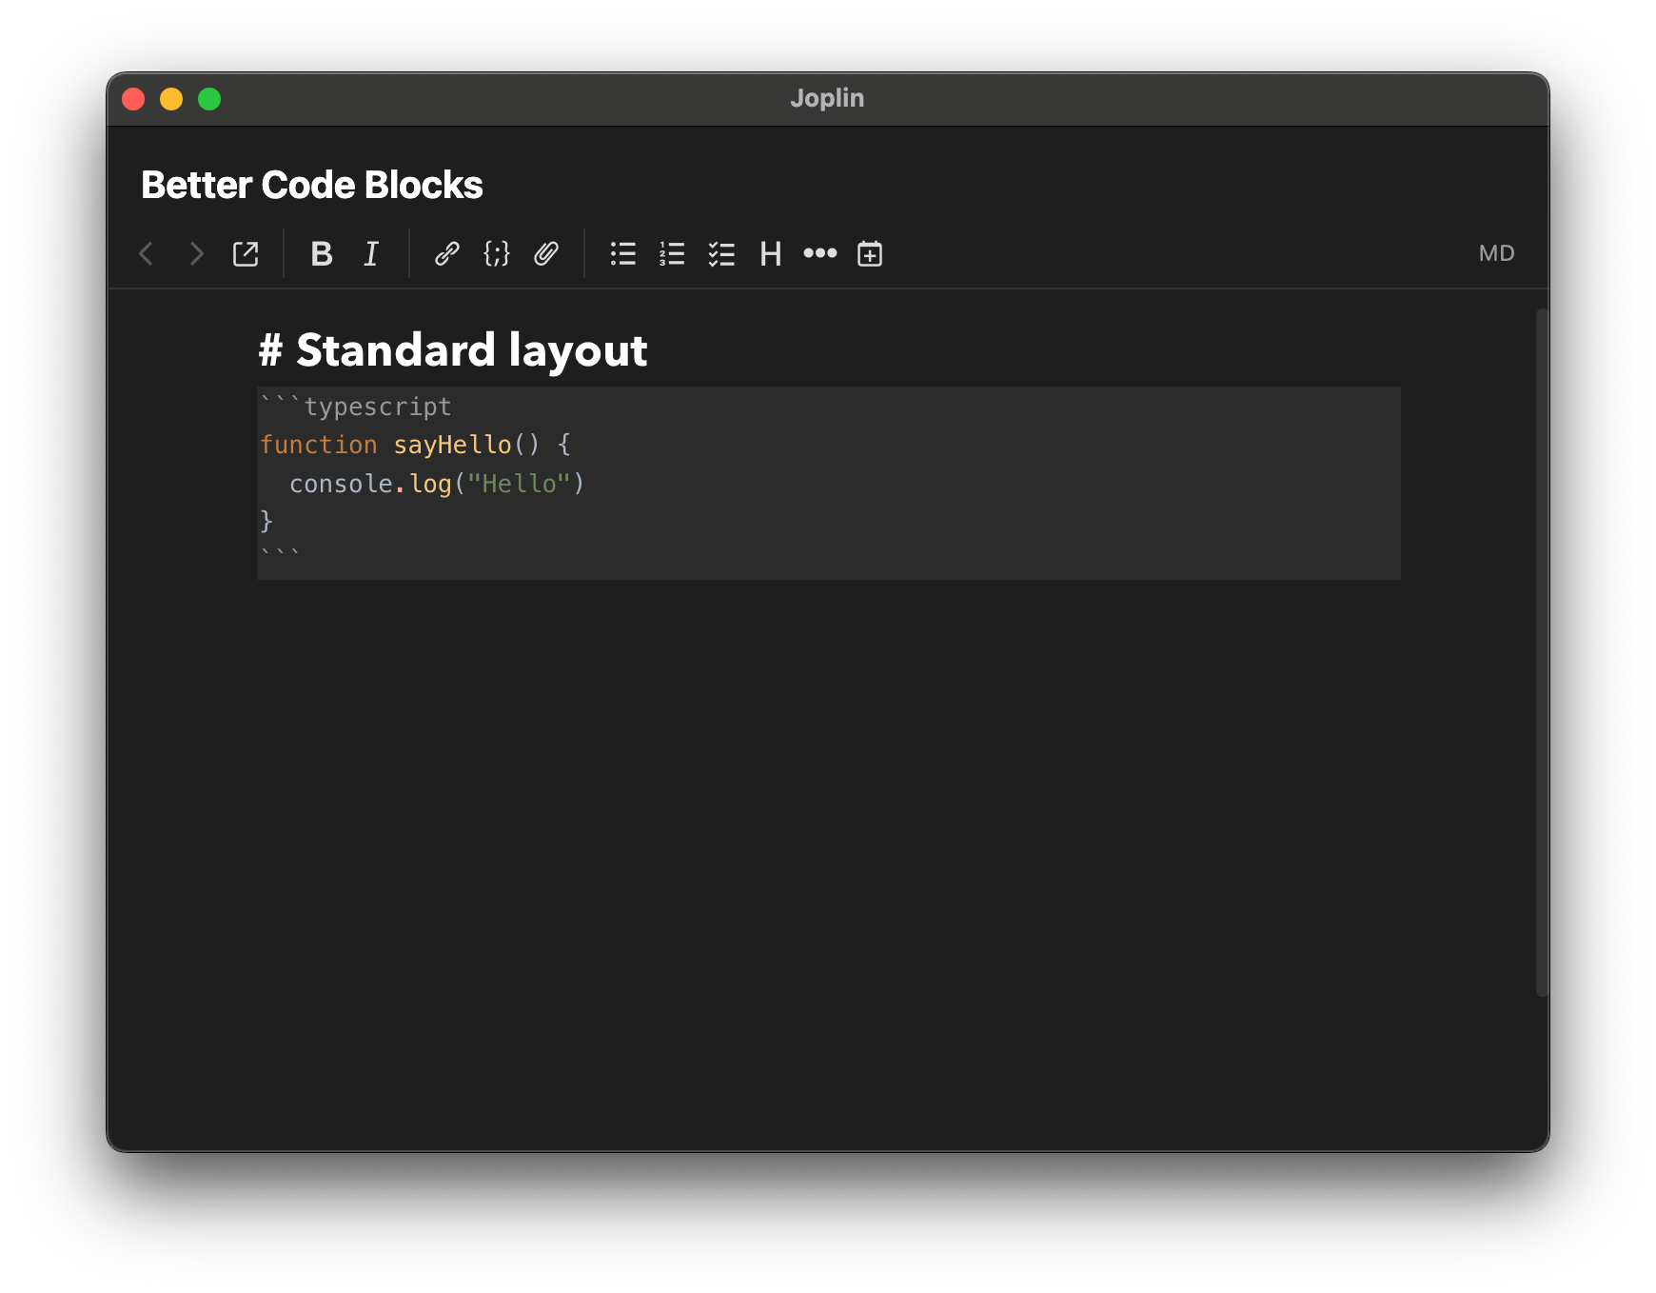Insert a hyperlink
Screen dimensions: 1656x1293
pos(447,253)
